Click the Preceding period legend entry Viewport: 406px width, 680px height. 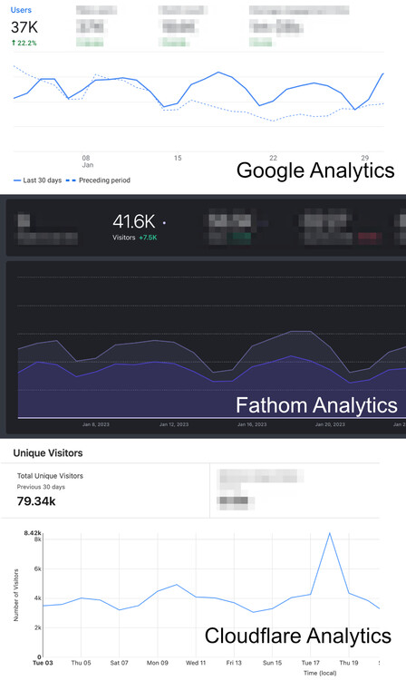[x=98, y=180]
